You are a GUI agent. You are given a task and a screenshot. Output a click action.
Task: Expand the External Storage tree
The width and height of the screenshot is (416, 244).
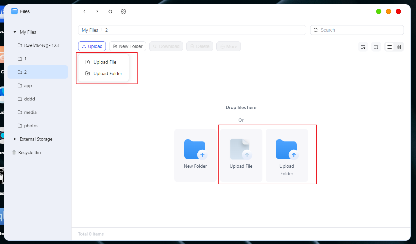(x=15, y=139)
